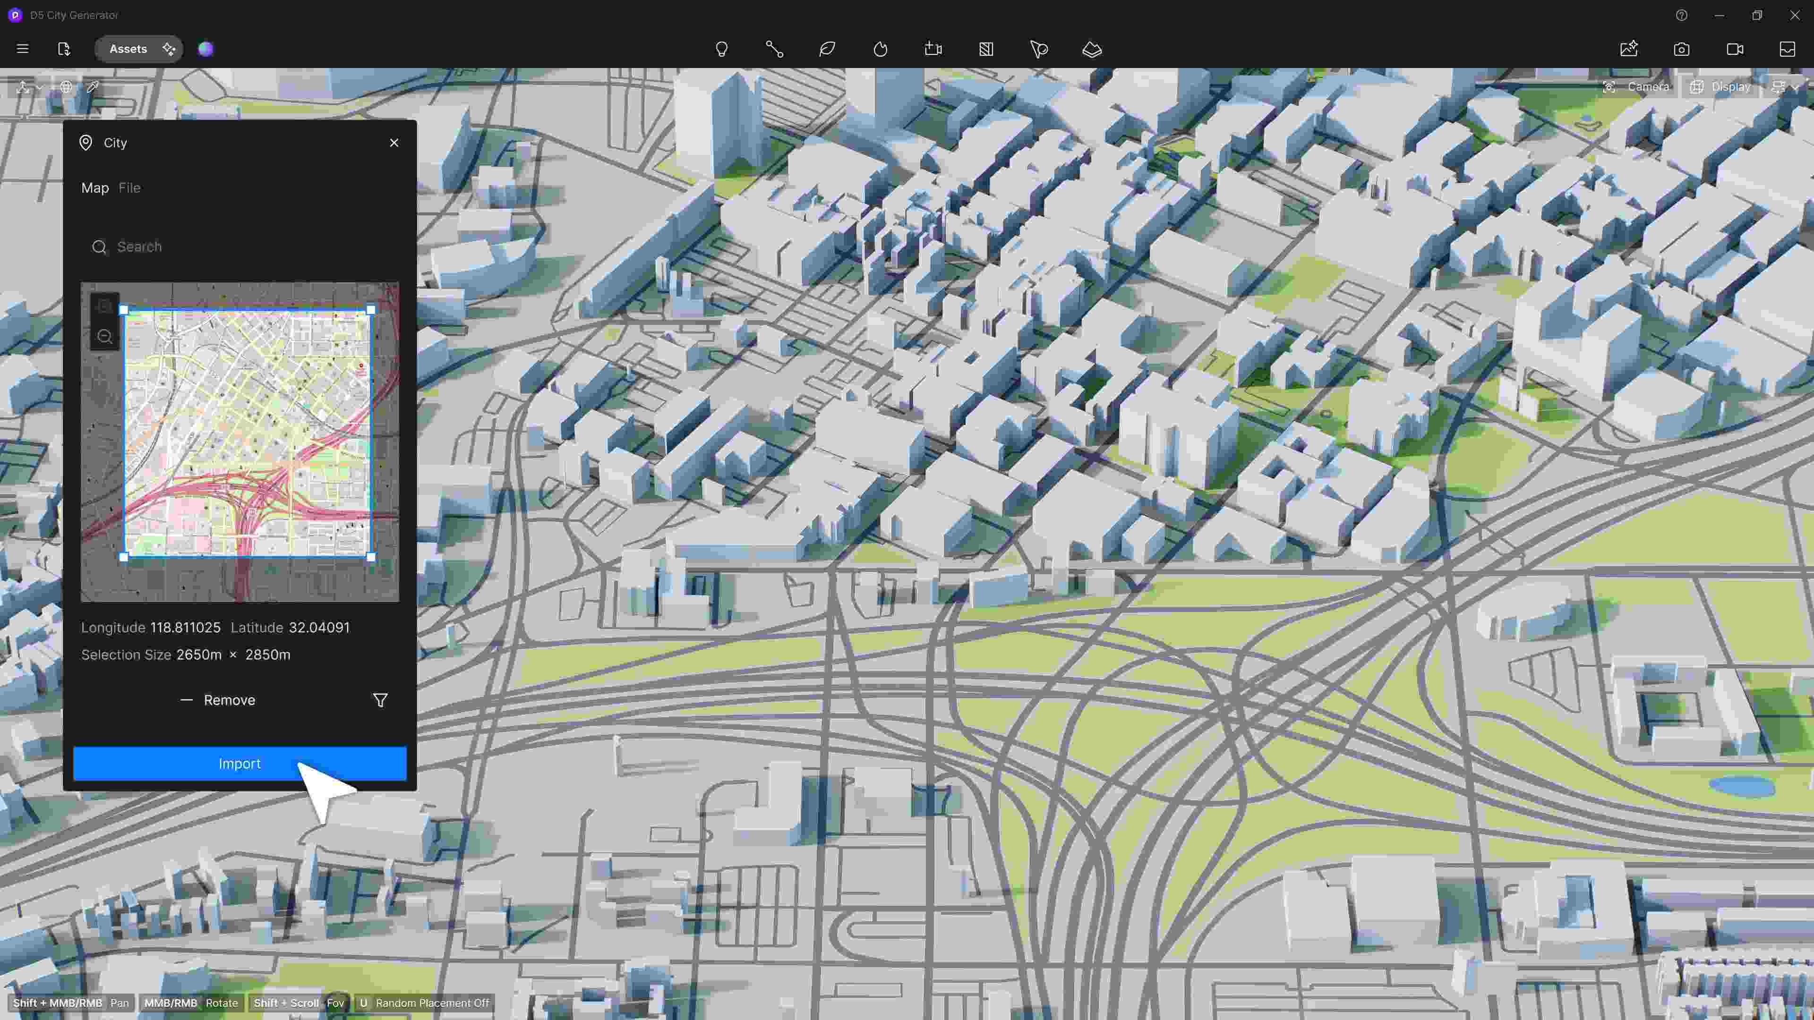
Task: Select the lighting tool in the top toolbar
Action: [721, 49]
